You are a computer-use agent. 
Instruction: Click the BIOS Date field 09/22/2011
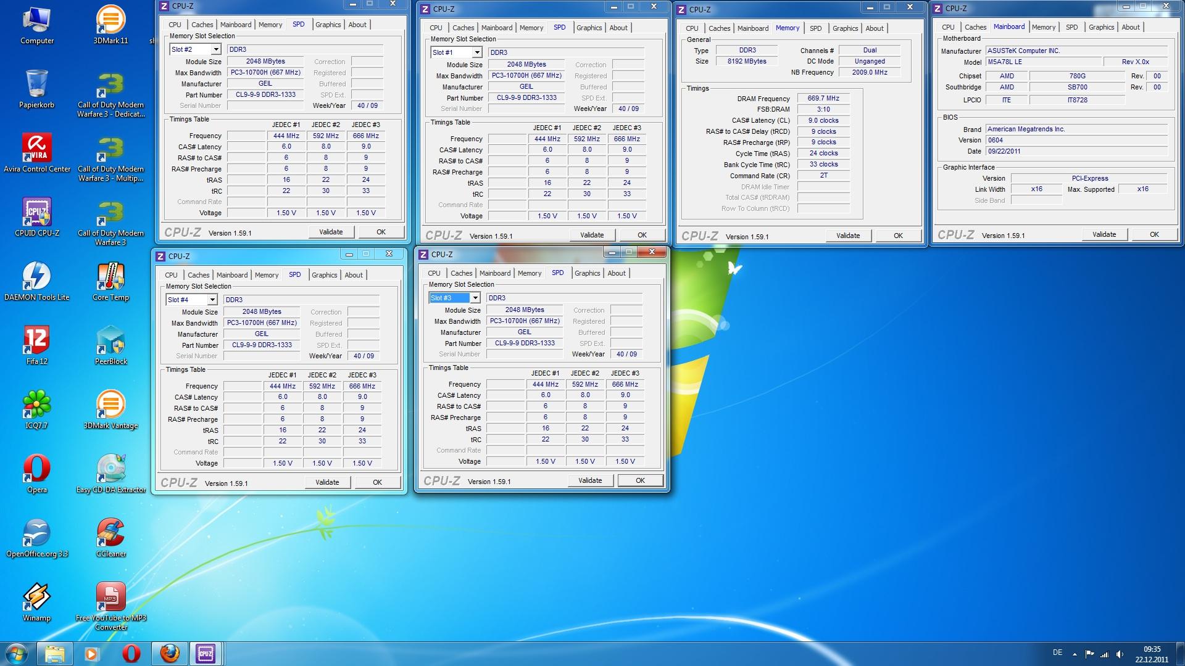pos(1076,151)
